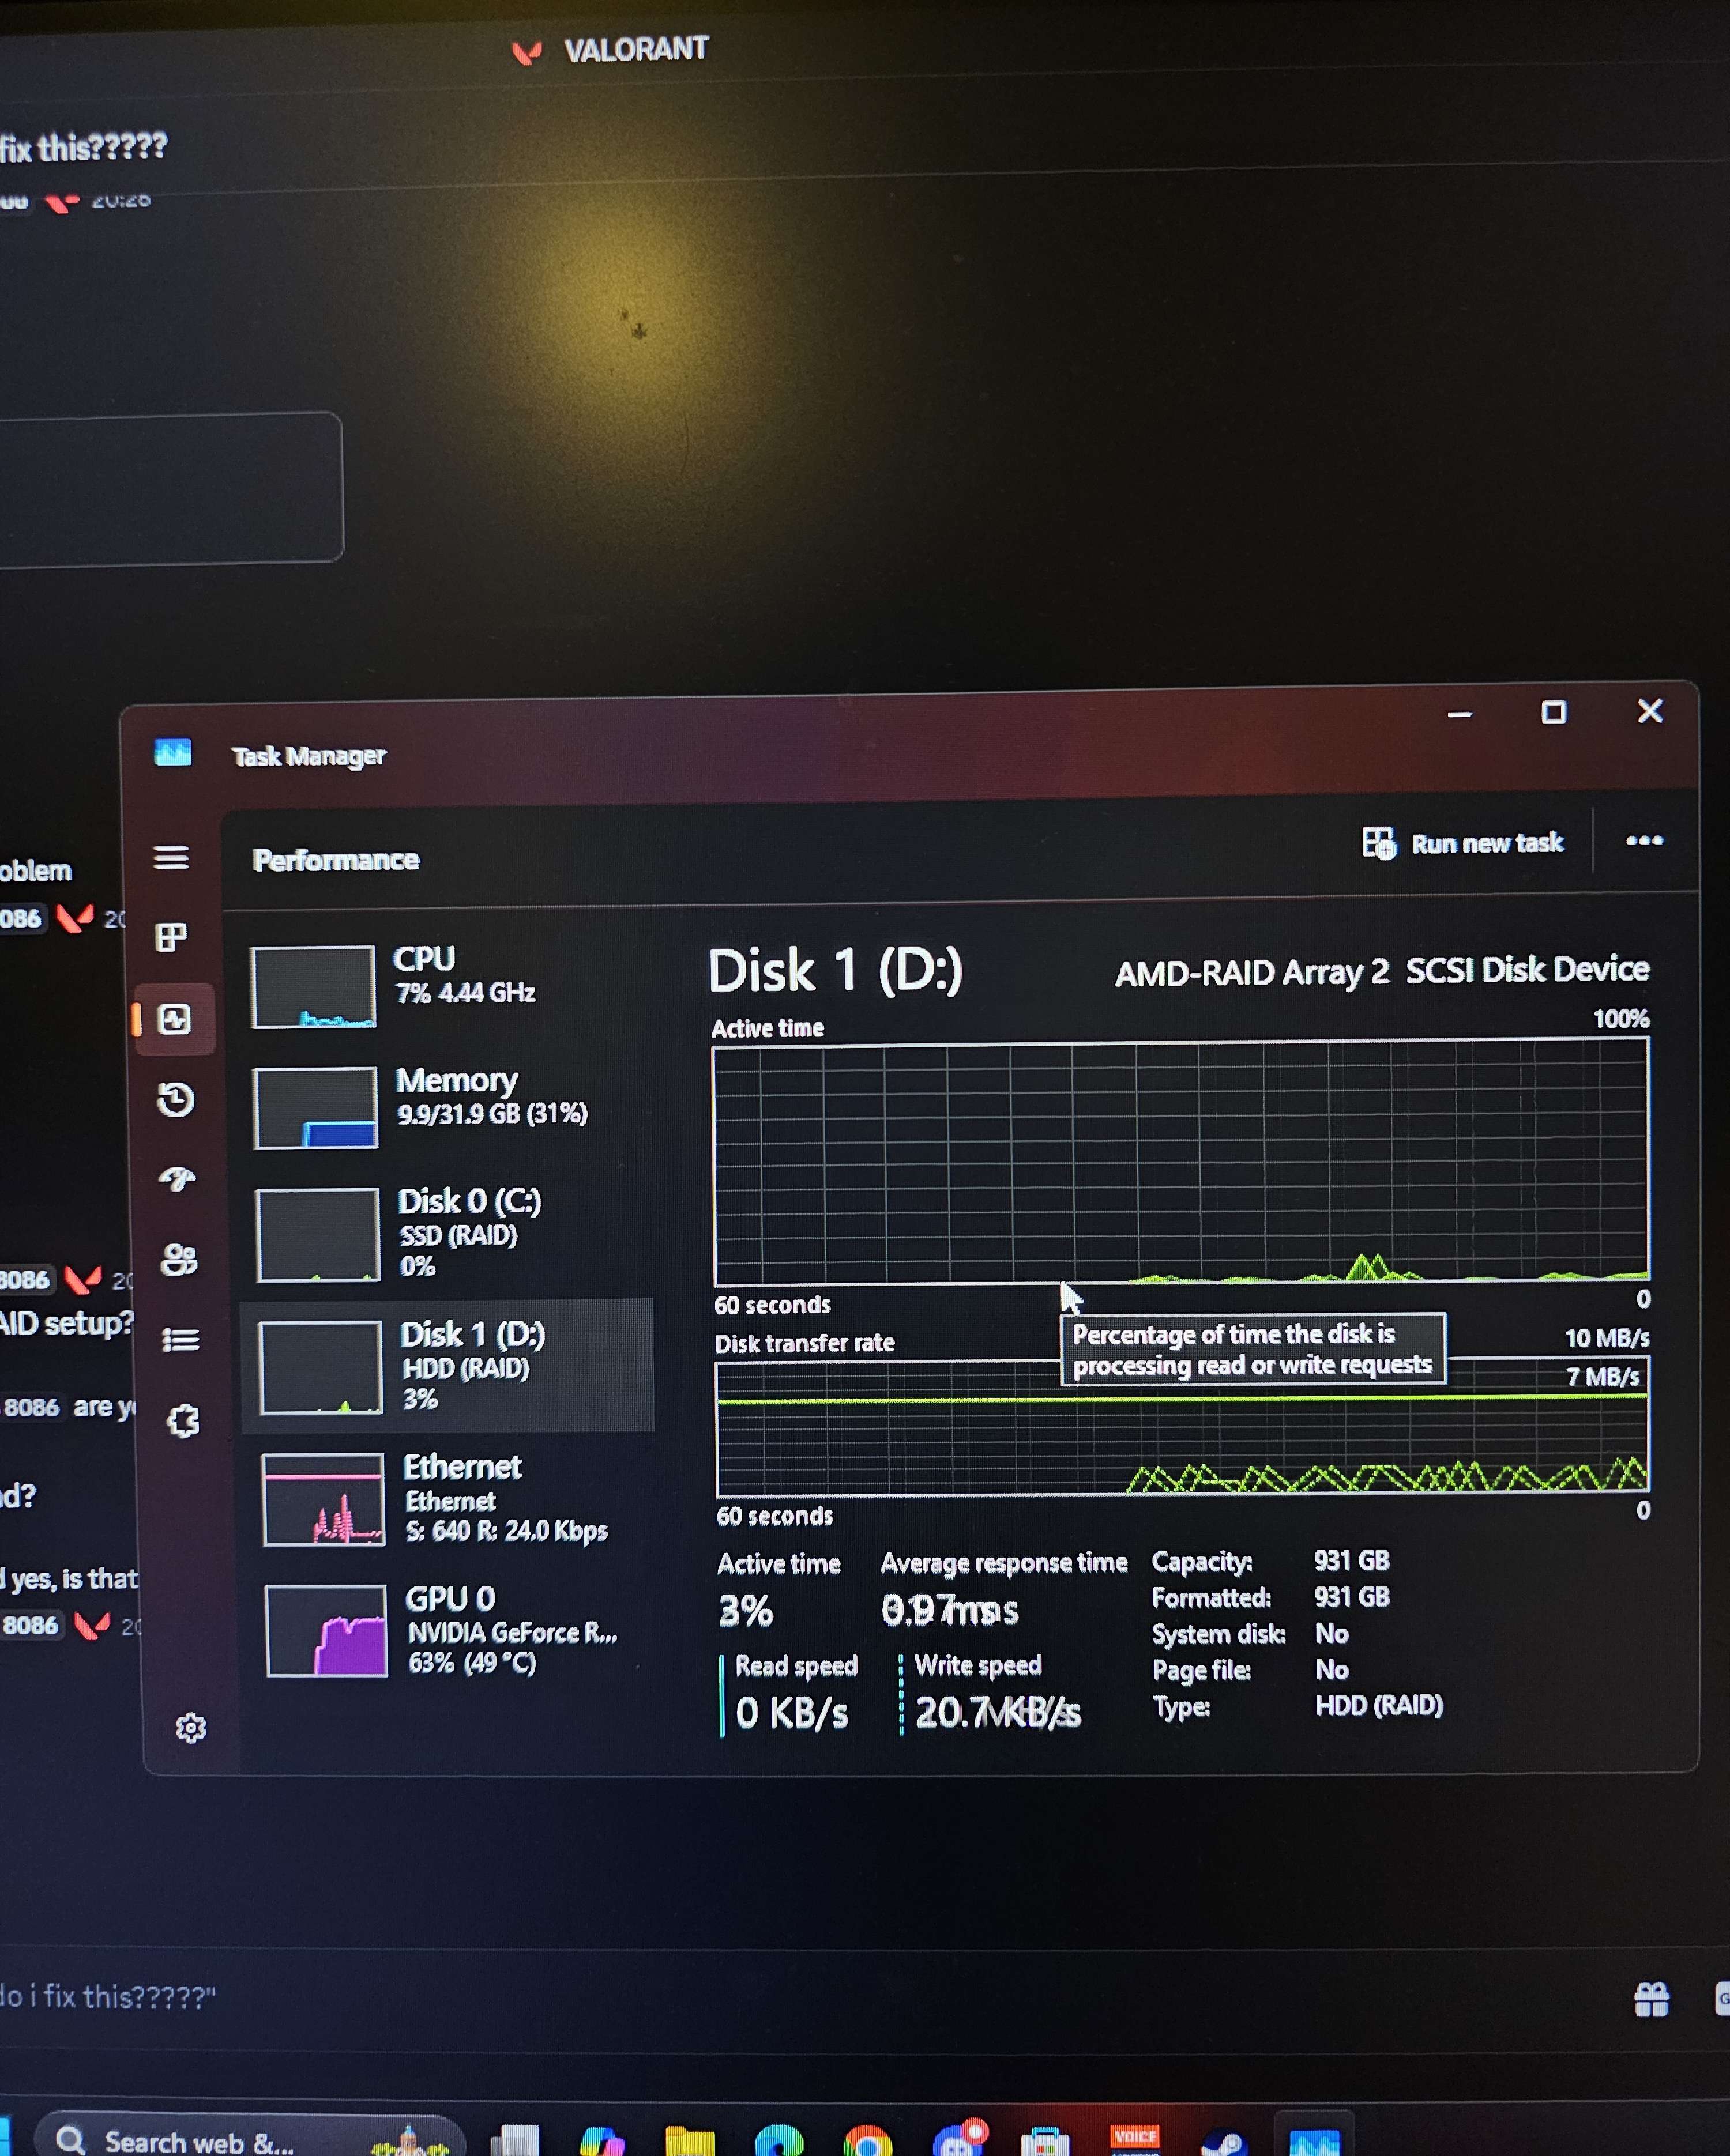Click Ethernet mini graph thumbnail
1730x2156 pixels.
tap(323, 1499)
